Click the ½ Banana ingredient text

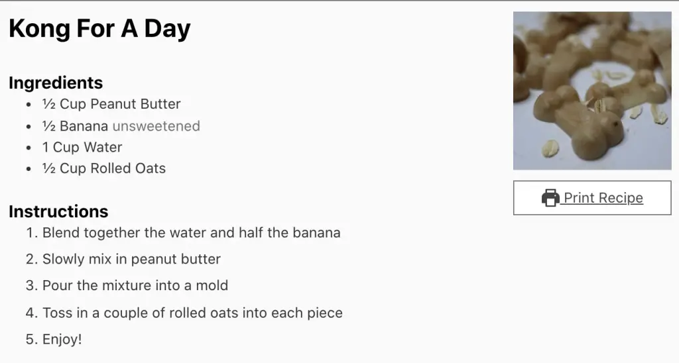point(75,126)
